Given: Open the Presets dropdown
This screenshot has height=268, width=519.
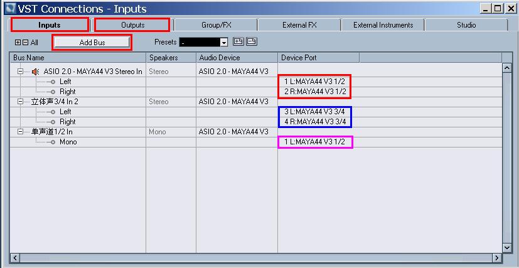Looking at the screenshot, I should pyautogui.click(x=224, y=42).
